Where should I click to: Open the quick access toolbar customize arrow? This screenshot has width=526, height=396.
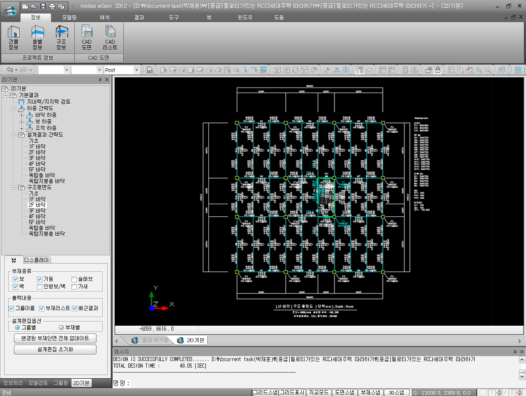(x=72, y=7)
